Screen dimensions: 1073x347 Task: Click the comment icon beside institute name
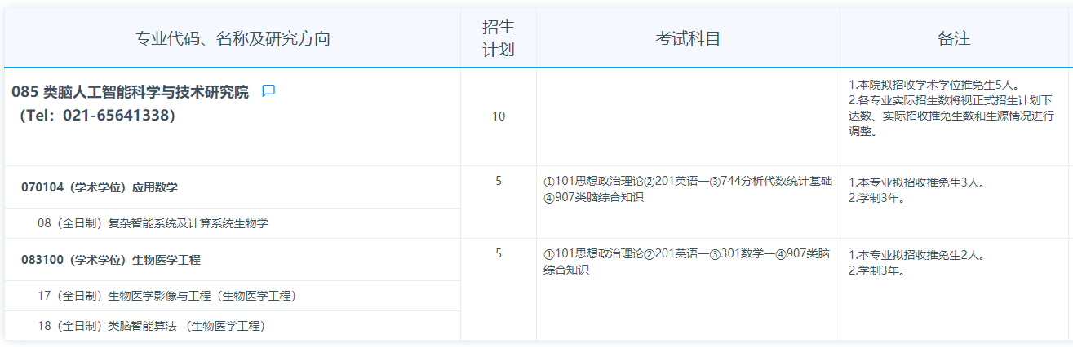(x=268, y=91)
